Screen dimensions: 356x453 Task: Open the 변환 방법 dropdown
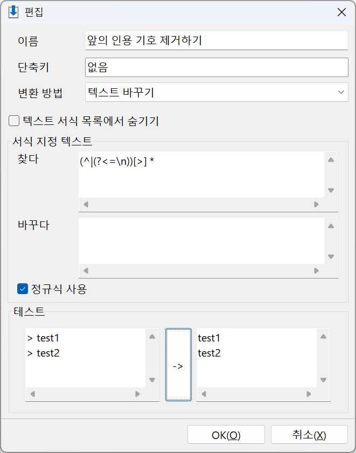(217, 92)
